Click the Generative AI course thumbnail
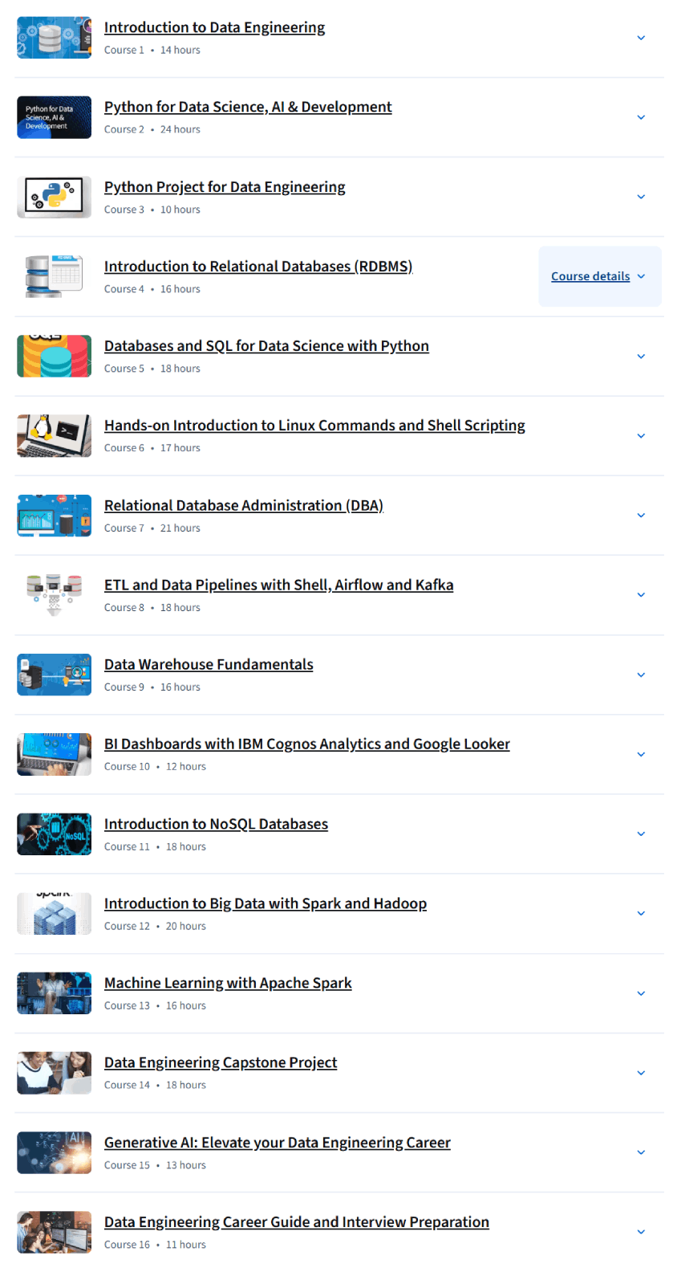The image size is (677, 1264). tap(54, 1152)
